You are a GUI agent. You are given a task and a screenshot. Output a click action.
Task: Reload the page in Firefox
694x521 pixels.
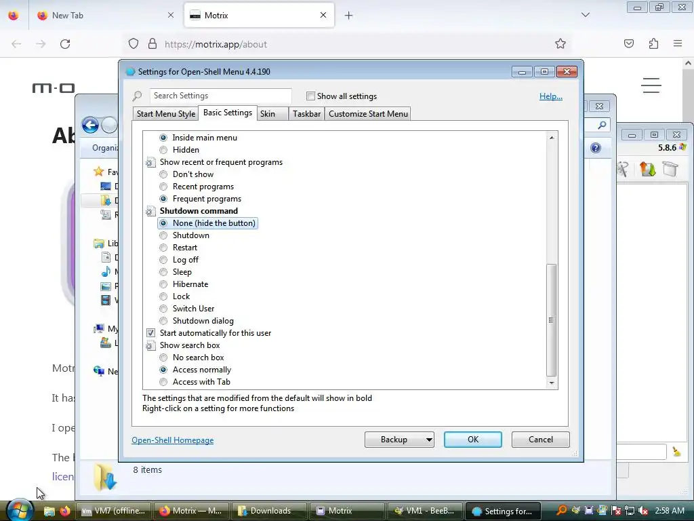pyautogui.click(x=65, y=44)
